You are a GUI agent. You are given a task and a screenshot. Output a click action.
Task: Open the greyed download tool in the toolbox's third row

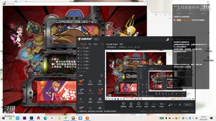pyautogui.click(x=81, y=100)
